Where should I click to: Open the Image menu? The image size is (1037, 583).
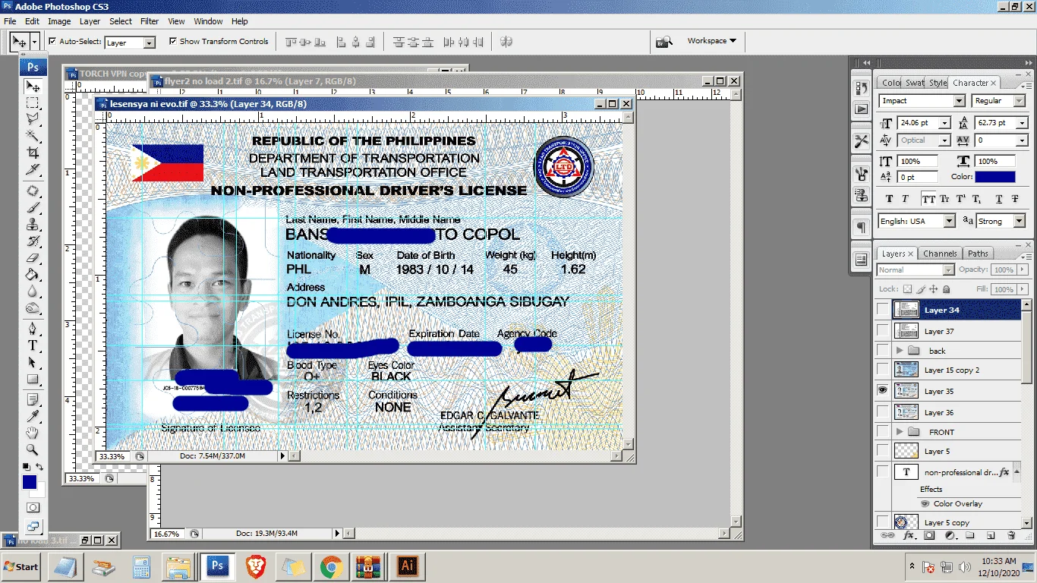[59, 21]
